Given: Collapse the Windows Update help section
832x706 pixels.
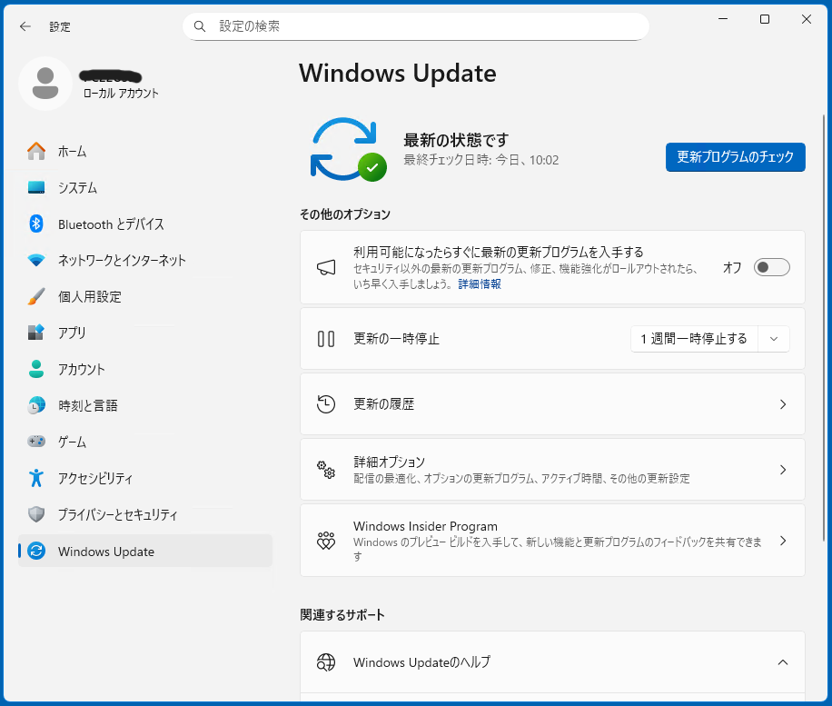Looking at the screenshot, I should click(x=782, y=662).
